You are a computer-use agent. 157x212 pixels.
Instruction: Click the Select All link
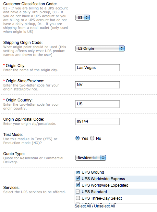83,206
